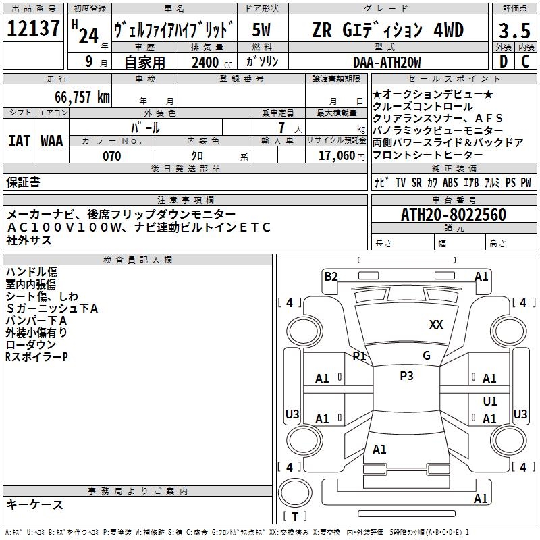
Task: Click B2 damage mark on car diagram
Action: (x=331, y=276)
